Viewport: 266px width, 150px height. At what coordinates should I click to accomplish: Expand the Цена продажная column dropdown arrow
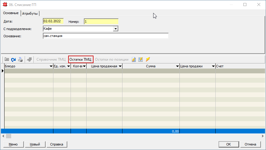pyautogui.click(x=120, y=66)
